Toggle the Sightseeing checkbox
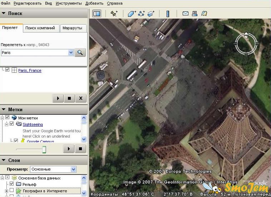 [x=11, y=124]
